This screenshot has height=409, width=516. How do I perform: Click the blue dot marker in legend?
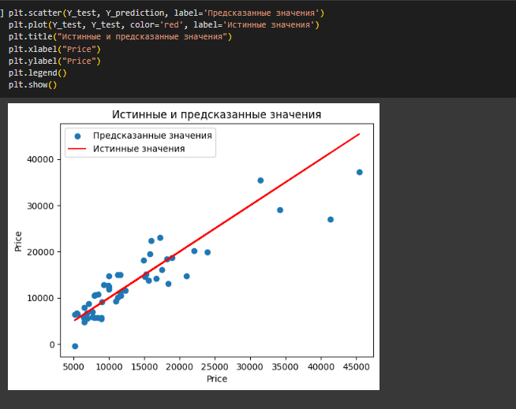click(77, 136)
